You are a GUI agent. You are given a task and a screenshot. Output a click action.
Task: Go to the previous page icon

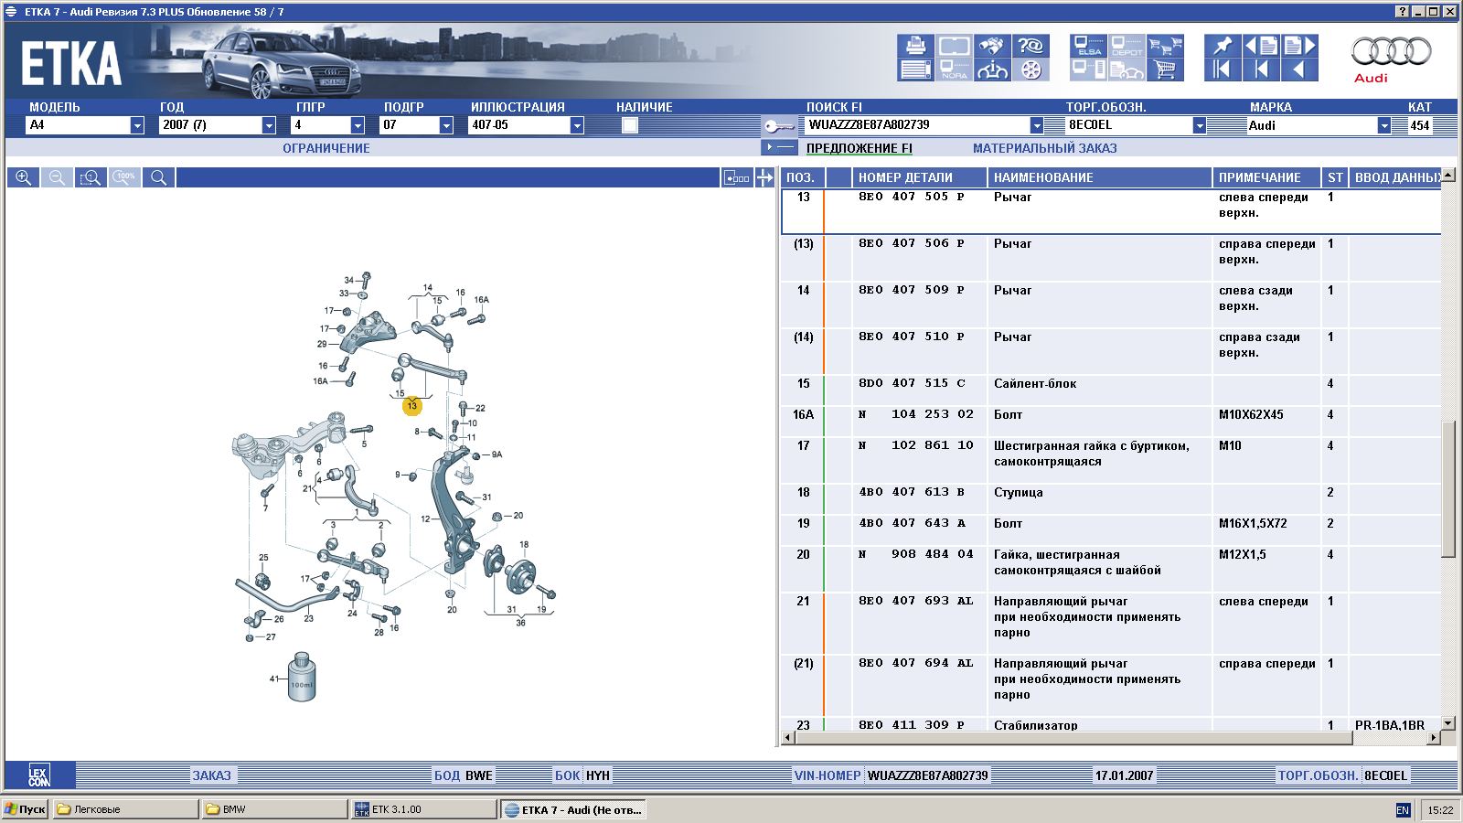(1261, 46)
